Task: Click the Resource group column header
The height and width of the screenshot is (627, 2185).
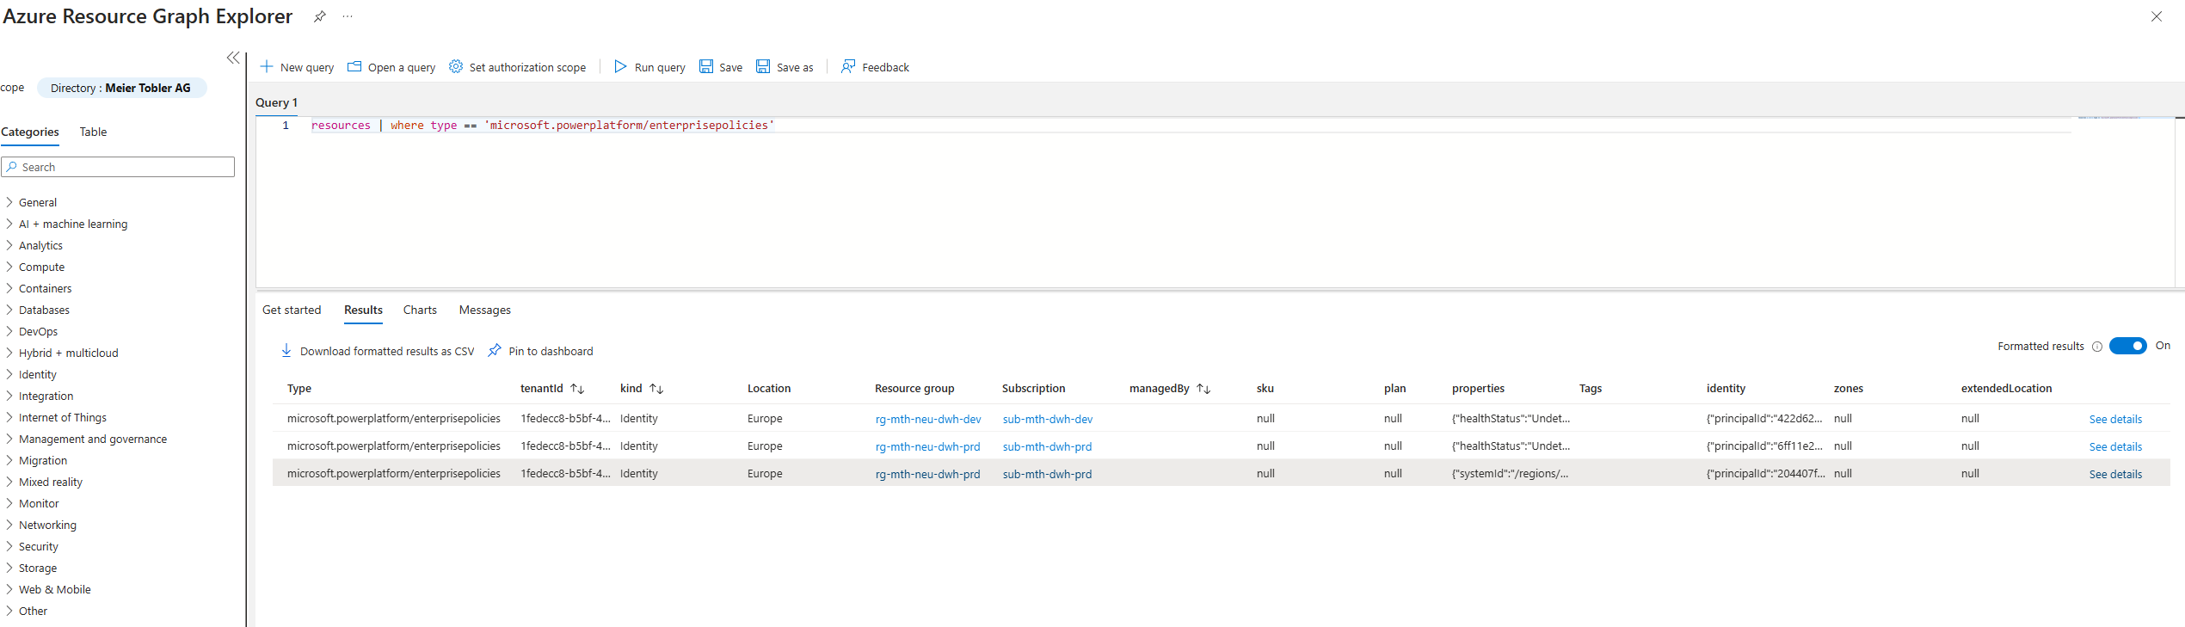Action: click(x=914, y=389)
